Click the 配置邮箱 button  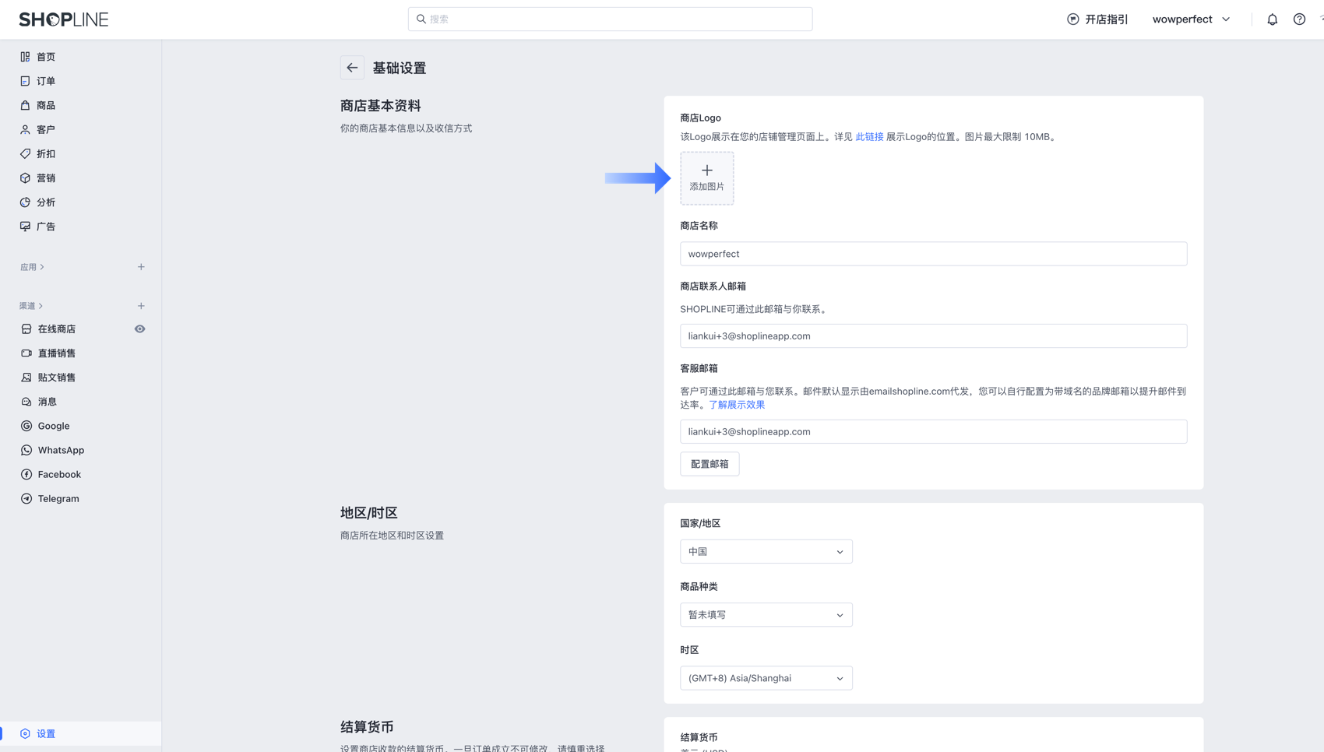(710, 464)
